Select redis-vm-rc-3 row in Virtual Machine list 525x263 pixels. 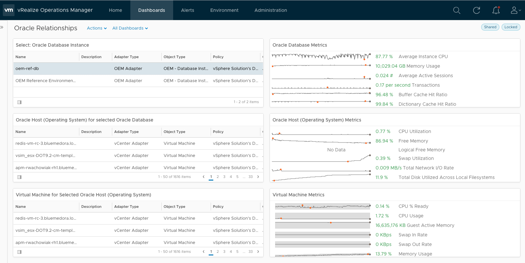[x=138, y=218]
